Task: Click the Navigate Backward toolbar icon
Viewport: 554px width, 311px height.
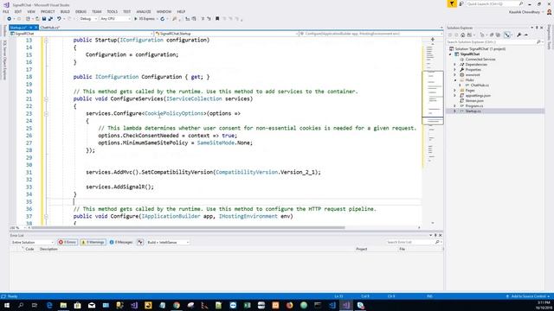Action: pyautogui.click(x=10, y=19)
